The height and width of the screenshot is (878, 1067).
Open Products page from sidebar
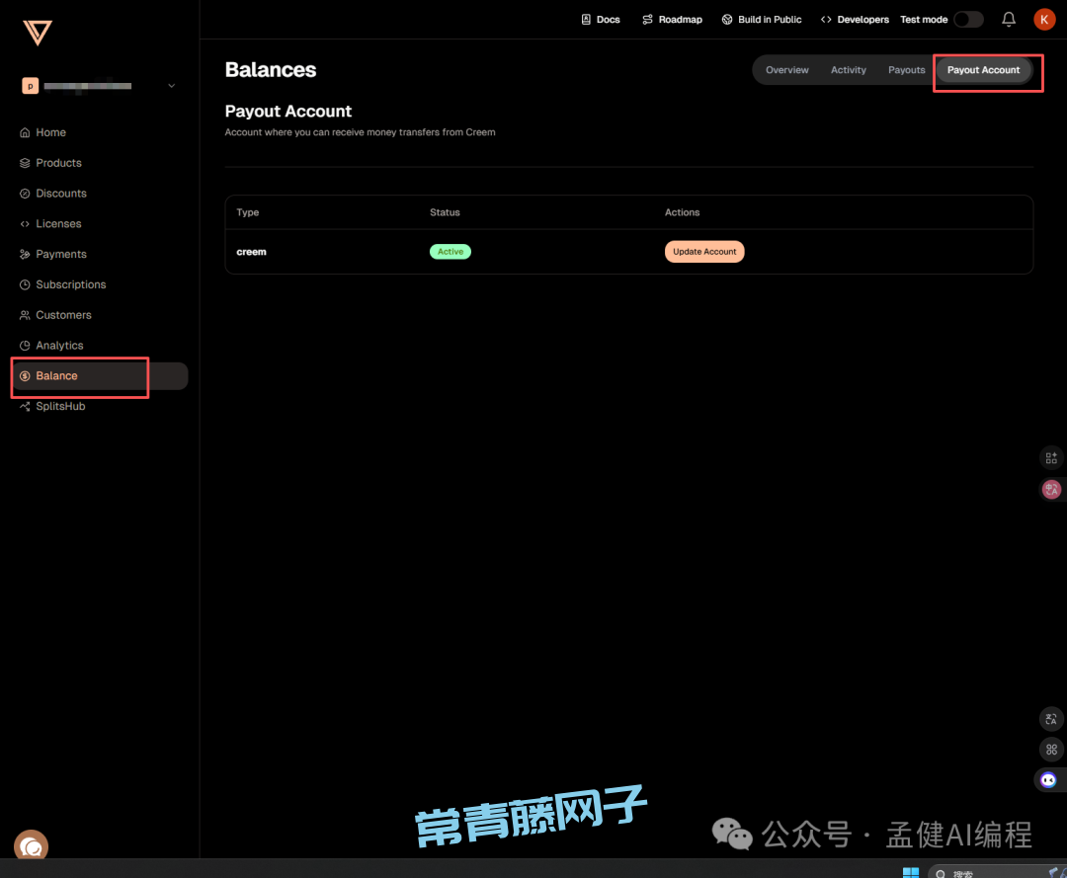pos(58,163)
